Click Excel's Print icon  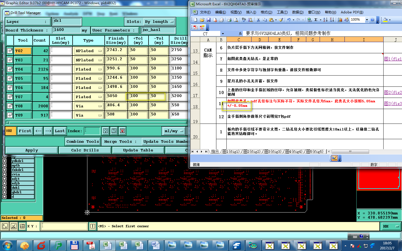229,20
